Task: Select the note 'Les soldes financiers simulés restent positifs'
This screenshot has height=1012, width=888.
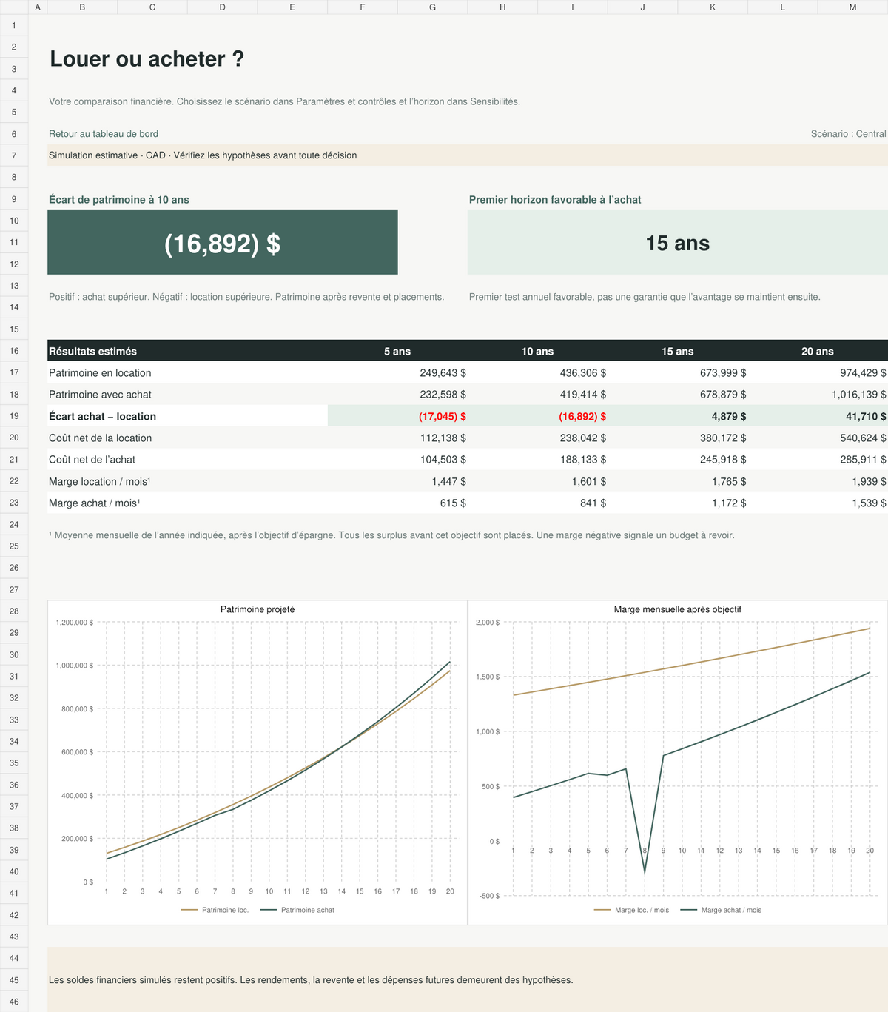Action: click(311, 980)
